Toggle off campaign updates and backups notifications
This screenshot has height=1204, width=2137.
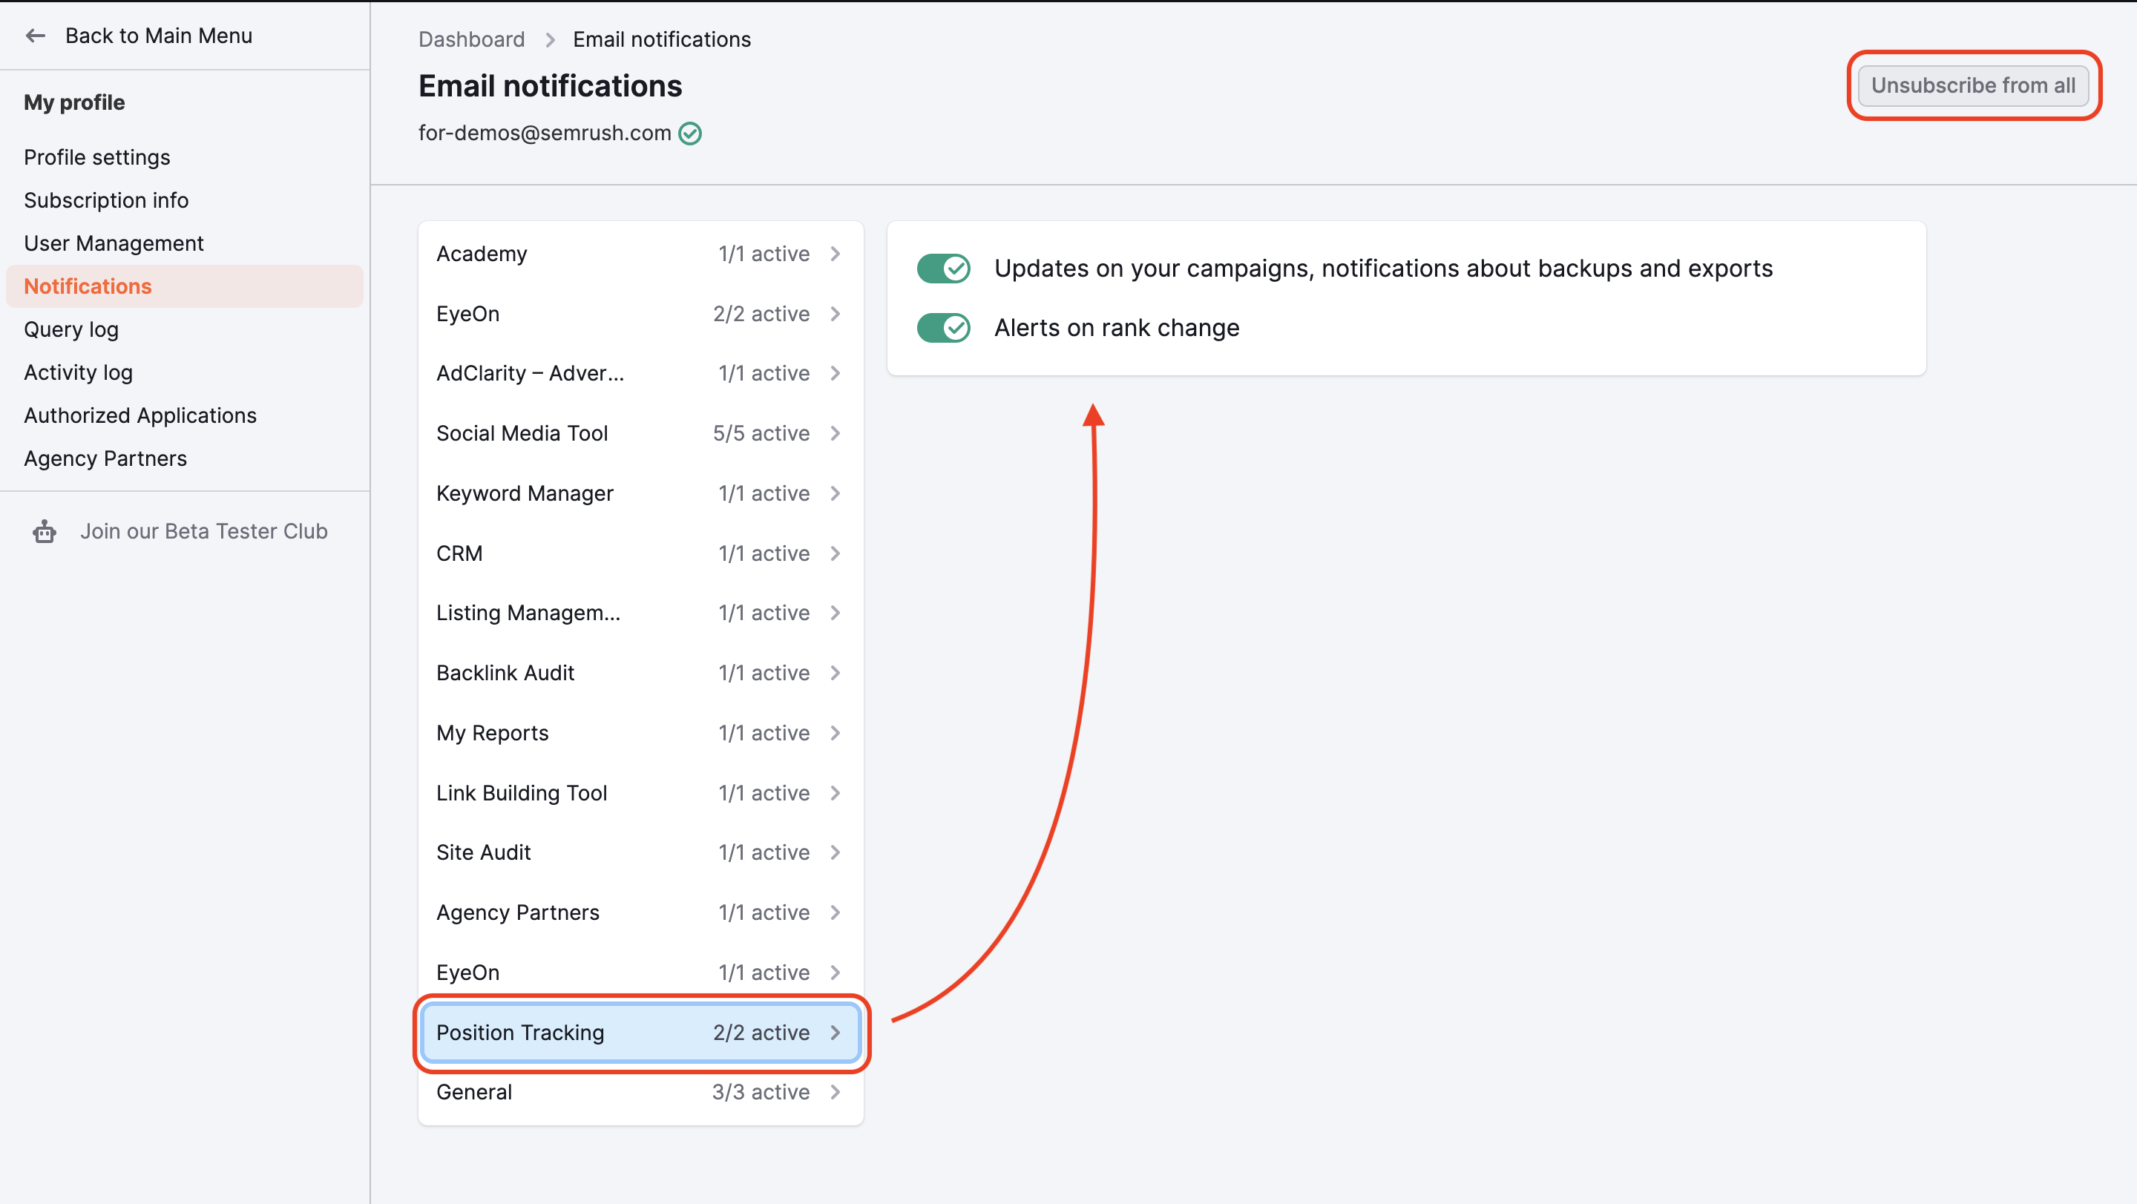click(x=943, y=269)
